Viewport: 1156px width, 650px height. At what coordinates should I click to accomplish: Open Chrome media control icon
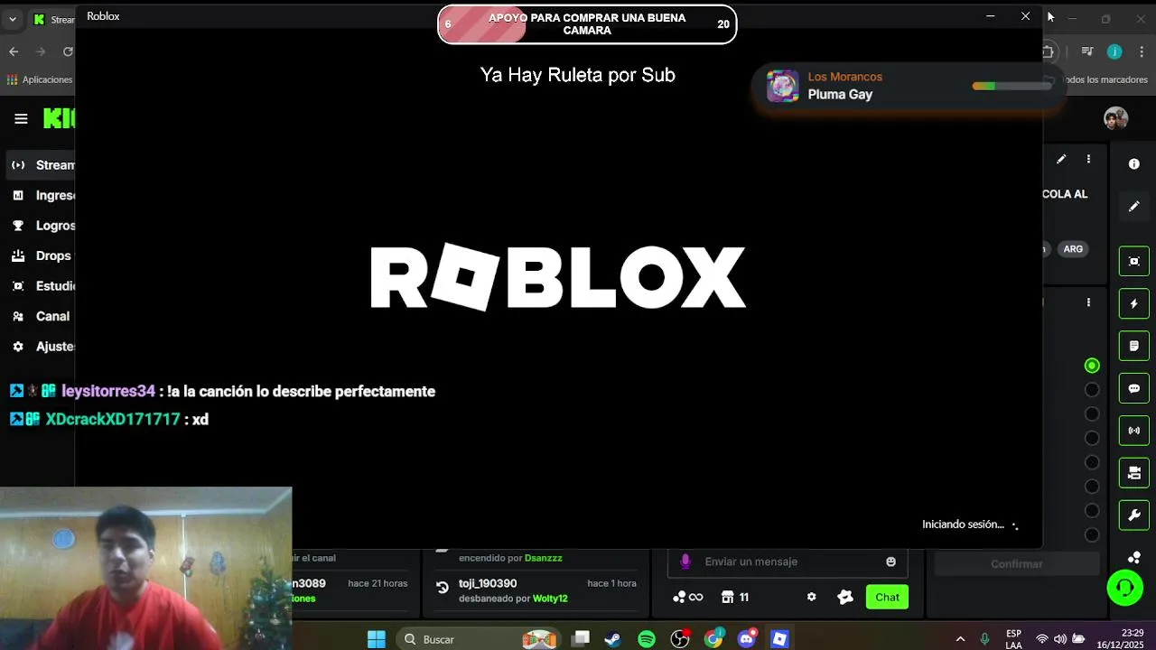click(1087, 51)
